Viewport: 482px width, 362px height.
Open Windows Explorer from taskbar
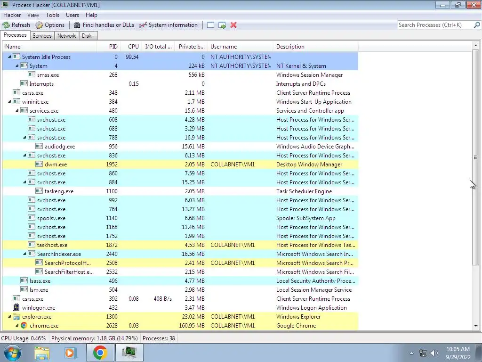42,353
